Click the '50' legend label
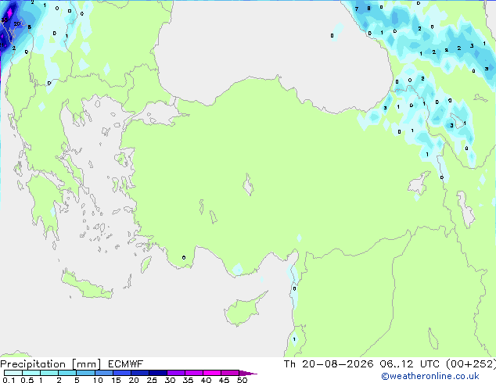Viewport: 496px width, 383px height. point(243,380)
